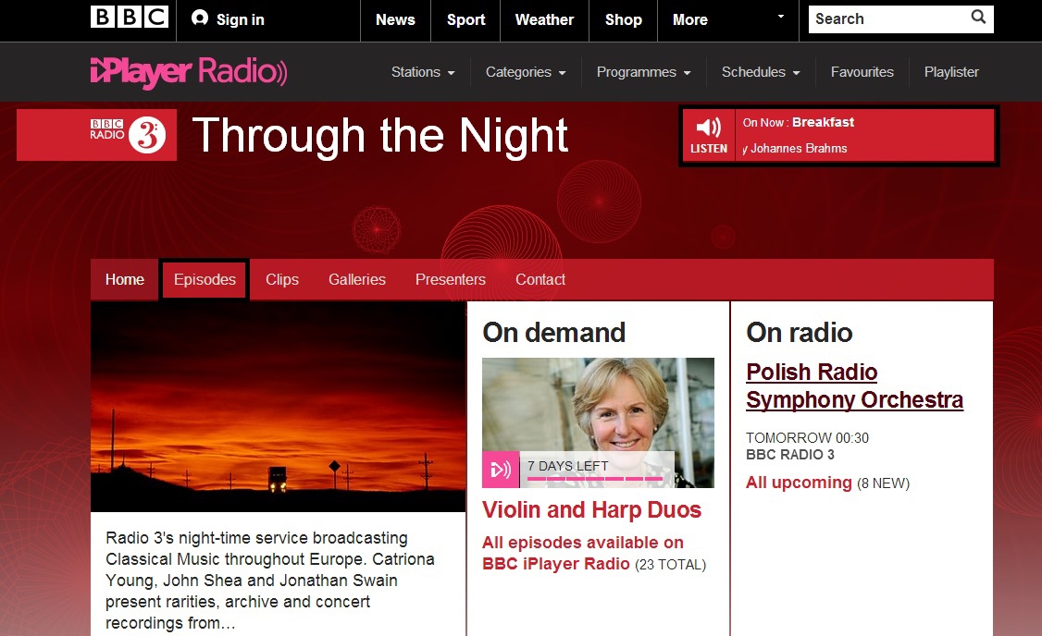The height and width of the screenshot is (636, 1042).
Task: Open Playlister
Action: [951, 72]
